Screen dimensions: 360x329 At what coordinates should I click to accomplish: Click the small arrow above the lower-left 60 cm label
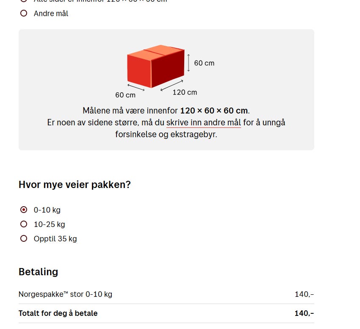[x=136, y=87]
